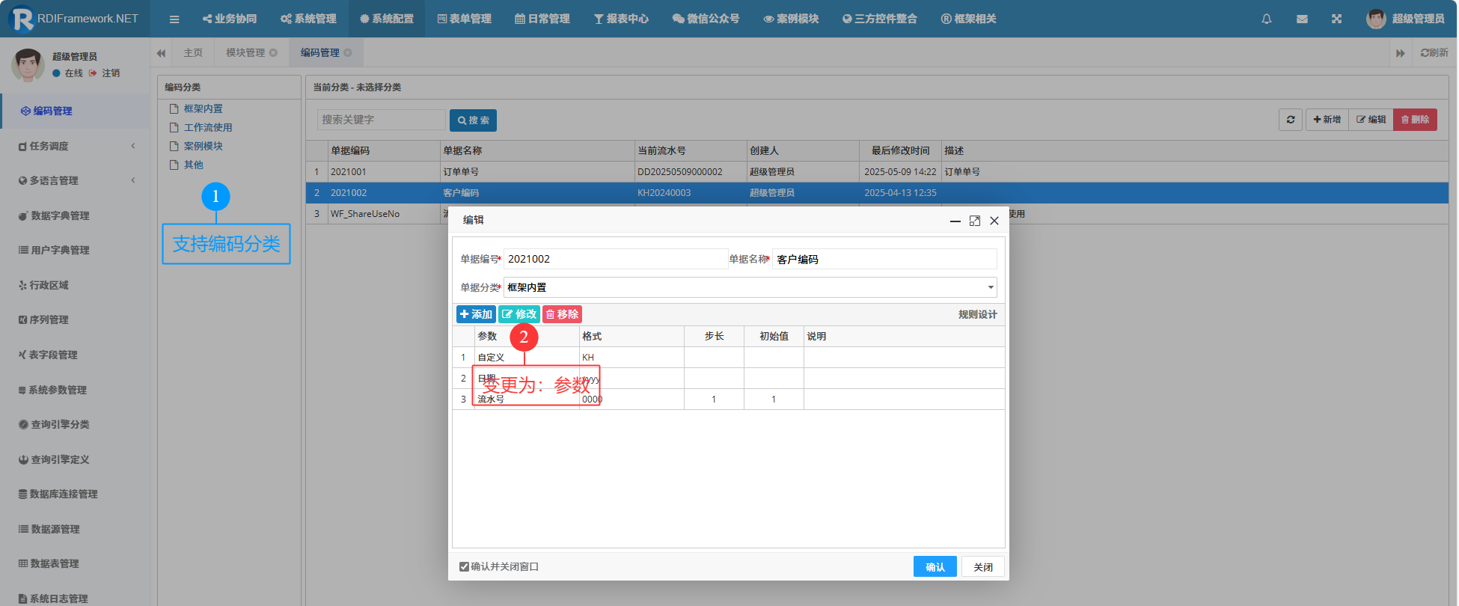Open the 日常管理 top menu

[x=542, y=19]
